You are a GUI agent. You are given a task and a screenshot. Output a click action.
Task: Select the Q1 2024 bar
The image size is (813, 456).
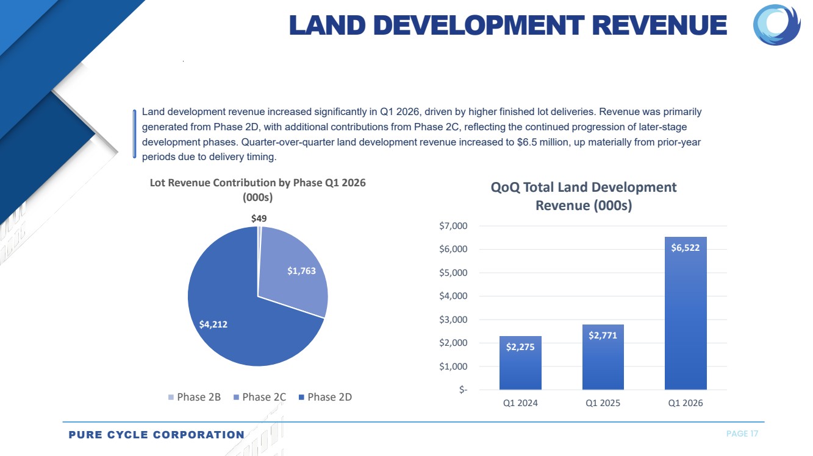[x=520, y=363]
